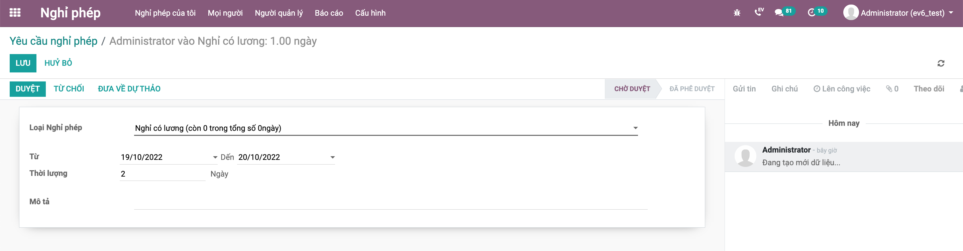Image resolution: width=963 pixels, height=251 pixels.
Task: Click Administrator avatar in the message
Action: (745, 156)
